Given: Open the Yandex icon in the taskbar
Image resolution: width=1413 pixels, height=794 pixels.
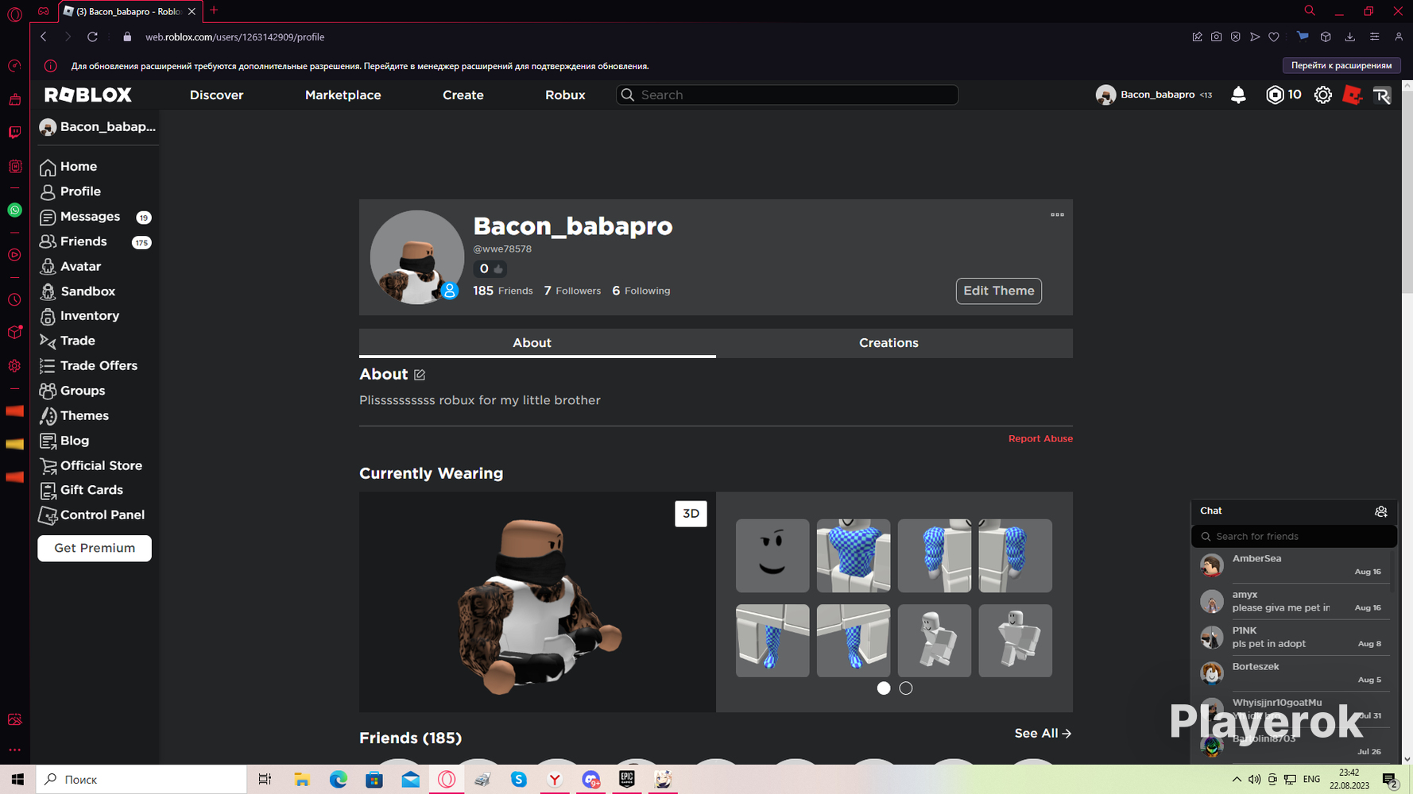Looking at the screenshot, I should click(x=555, y=780).
